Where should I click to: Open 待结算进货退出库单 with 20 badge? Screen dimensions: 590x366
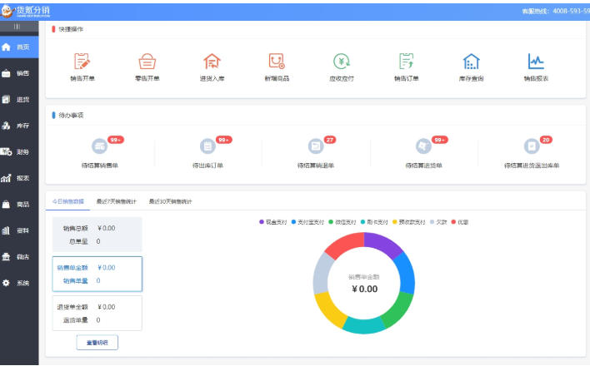tap(532, 147)
